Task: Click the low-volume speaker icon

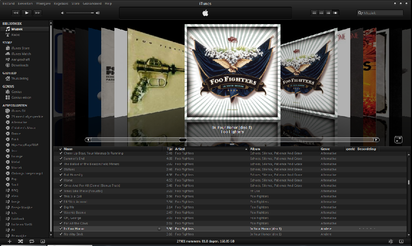Action: tap(62, 13)
